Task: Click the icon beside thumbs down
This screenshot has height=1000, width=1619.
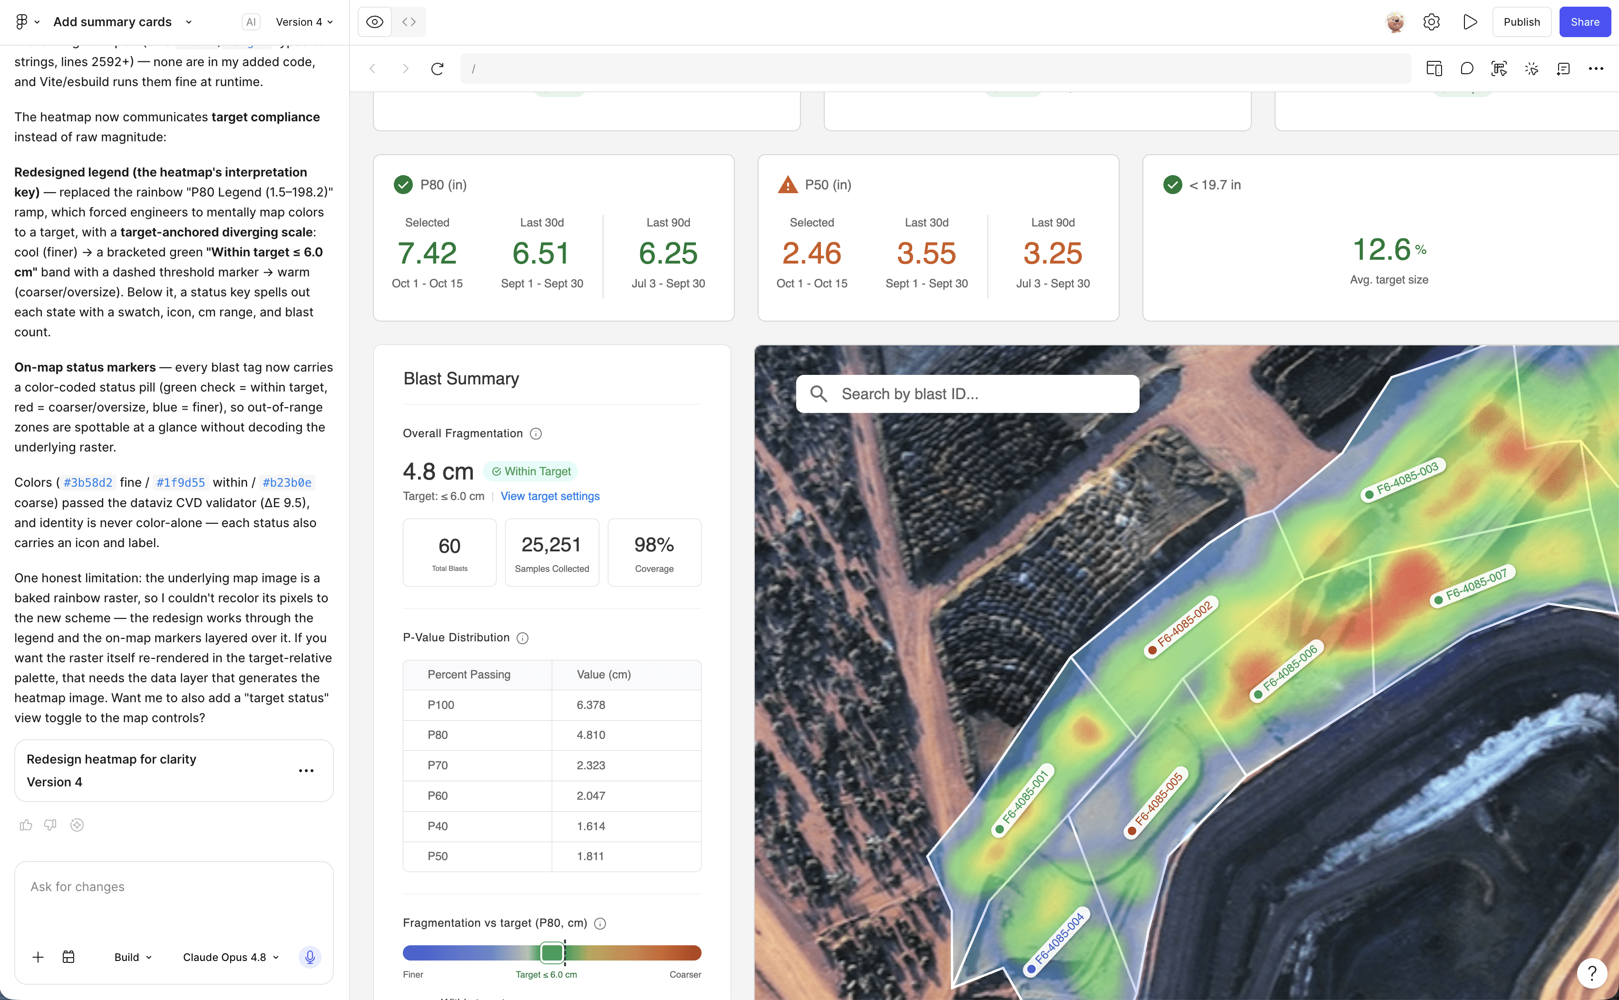Action: coord(77,825)
